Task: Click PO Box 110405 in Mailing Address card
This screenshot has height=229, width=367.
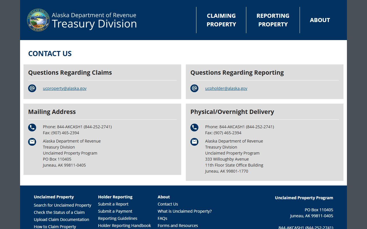Action: (x=57, y=159)
